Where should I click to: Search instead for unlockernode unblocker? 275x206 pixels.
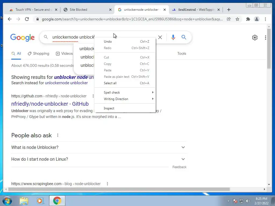[x=66, y=83]
